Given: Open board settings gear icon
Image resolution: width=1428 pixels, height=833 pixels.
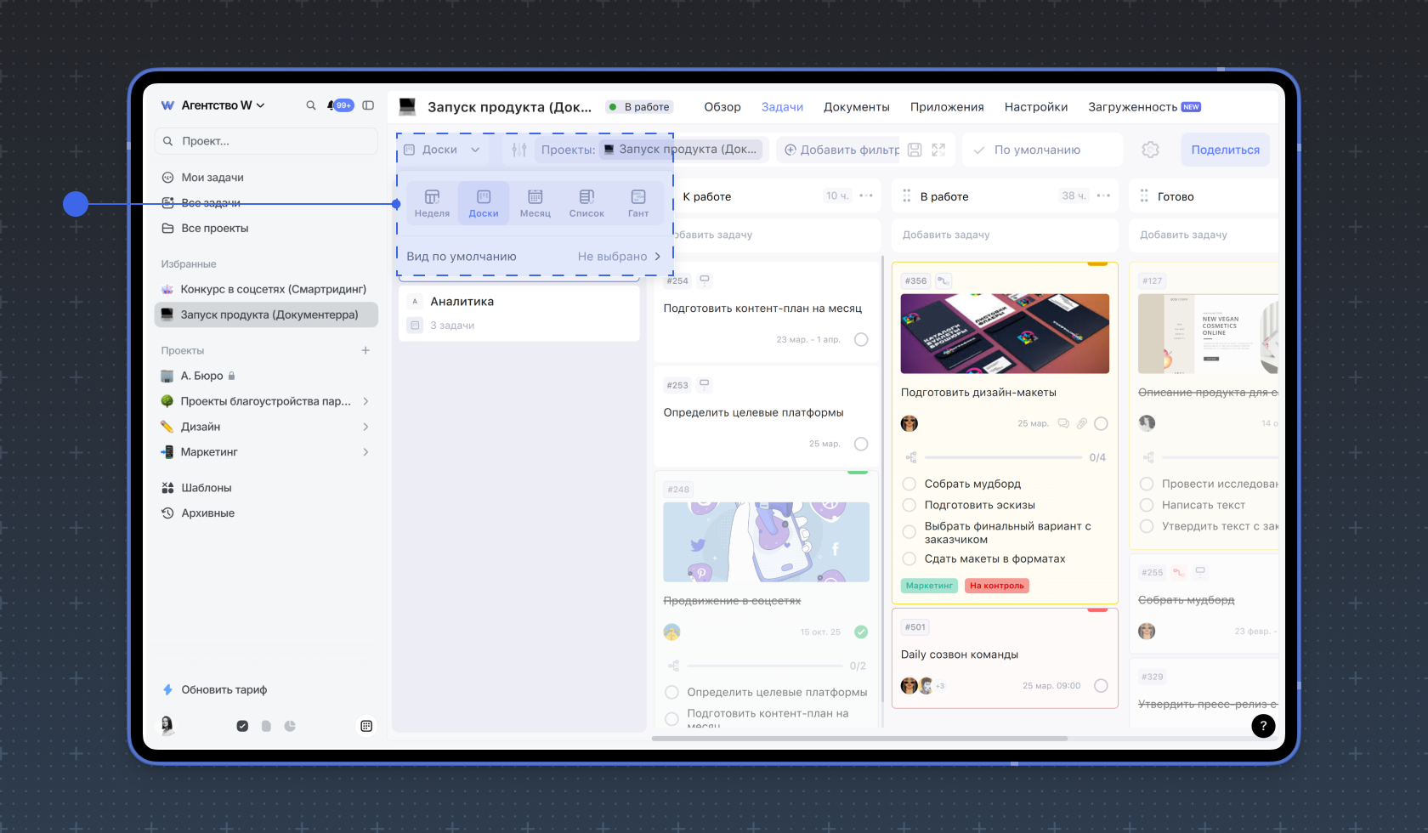Looking at the screenshot, I should [1150, 150].
